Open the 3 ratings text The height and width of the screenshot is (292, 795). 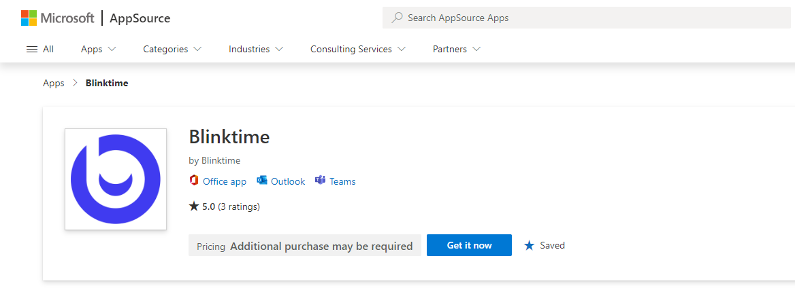point(239,206)
